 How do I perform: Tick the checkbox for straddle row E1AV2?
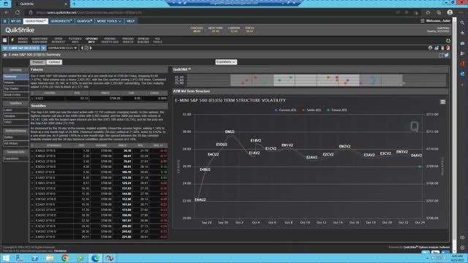(32, 178)
